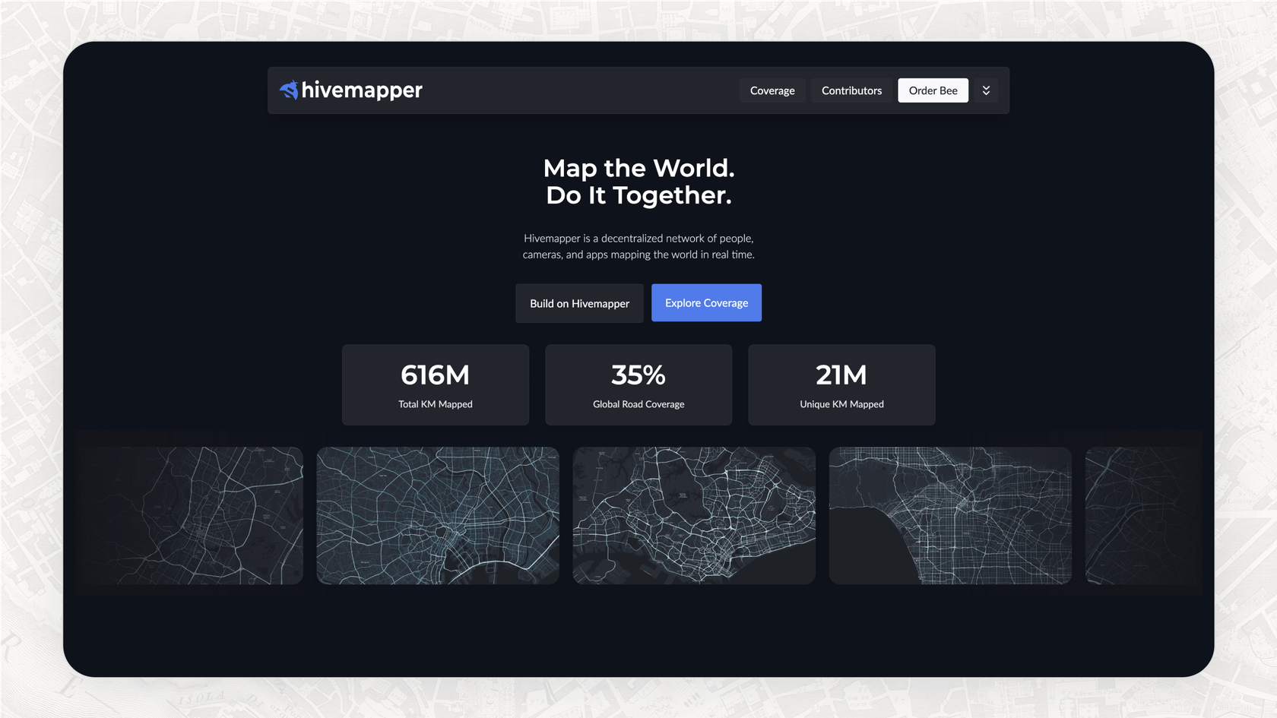The width and height of the screenshot is (1277, 718).
Task: Select the Contributors menu item
Action: coord(851,90)
